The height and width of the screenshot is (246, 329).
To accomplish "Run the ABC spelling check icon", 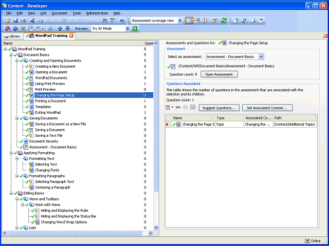I will point(112,20).
